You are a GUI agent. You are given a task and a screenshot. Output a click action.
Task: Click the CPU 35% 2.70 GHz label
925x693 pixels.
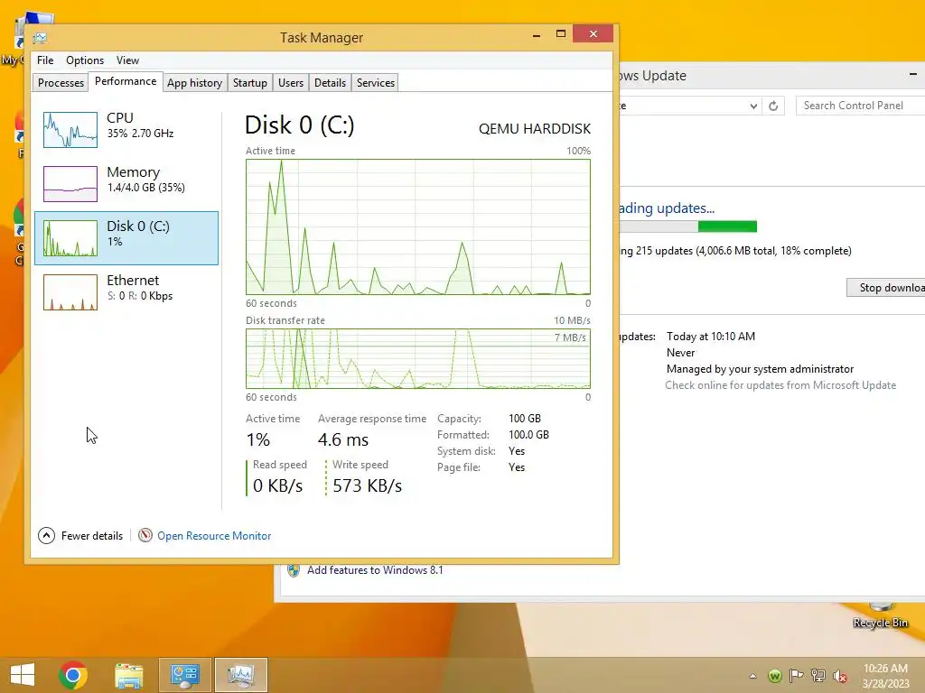[x=140, y=125]
